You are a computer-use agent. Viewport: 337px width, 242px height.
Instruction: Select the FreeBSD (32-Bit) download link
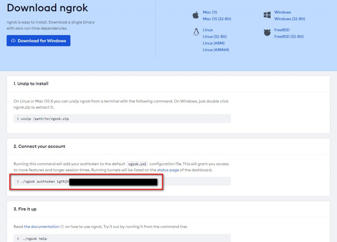289,37
